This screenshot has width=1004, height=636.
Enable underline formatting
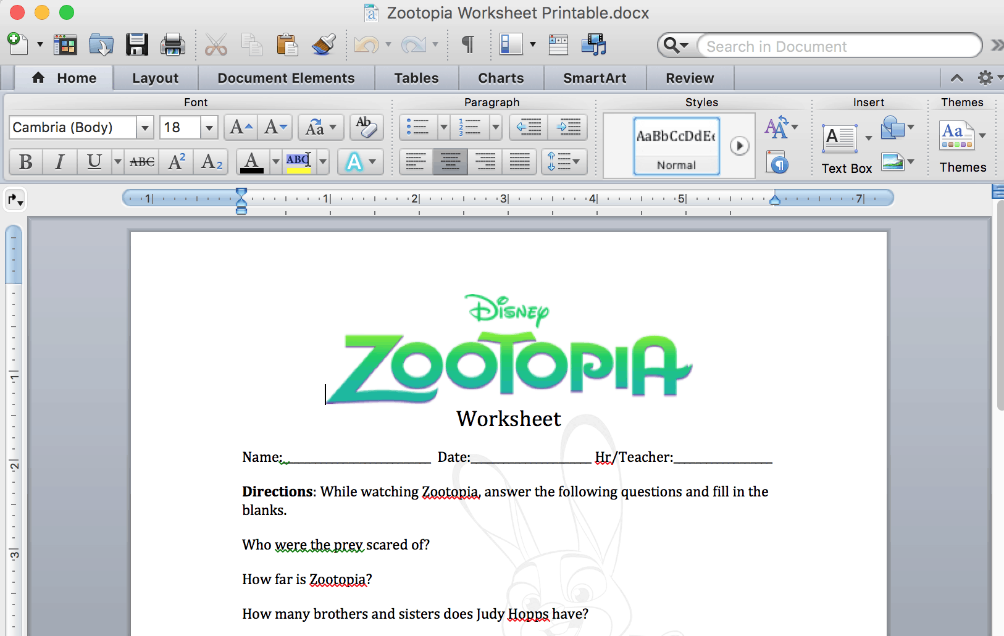93,162
